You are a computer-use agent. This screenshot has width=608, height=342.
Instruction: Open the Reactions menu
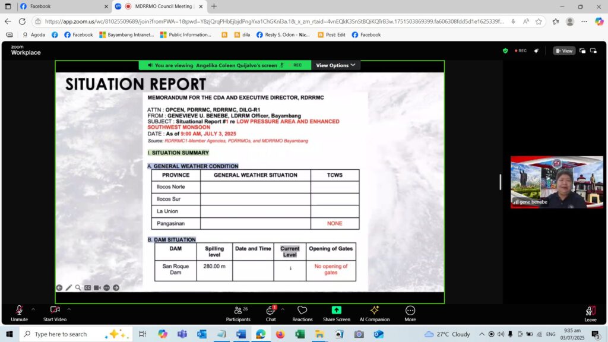click(302, 313)
